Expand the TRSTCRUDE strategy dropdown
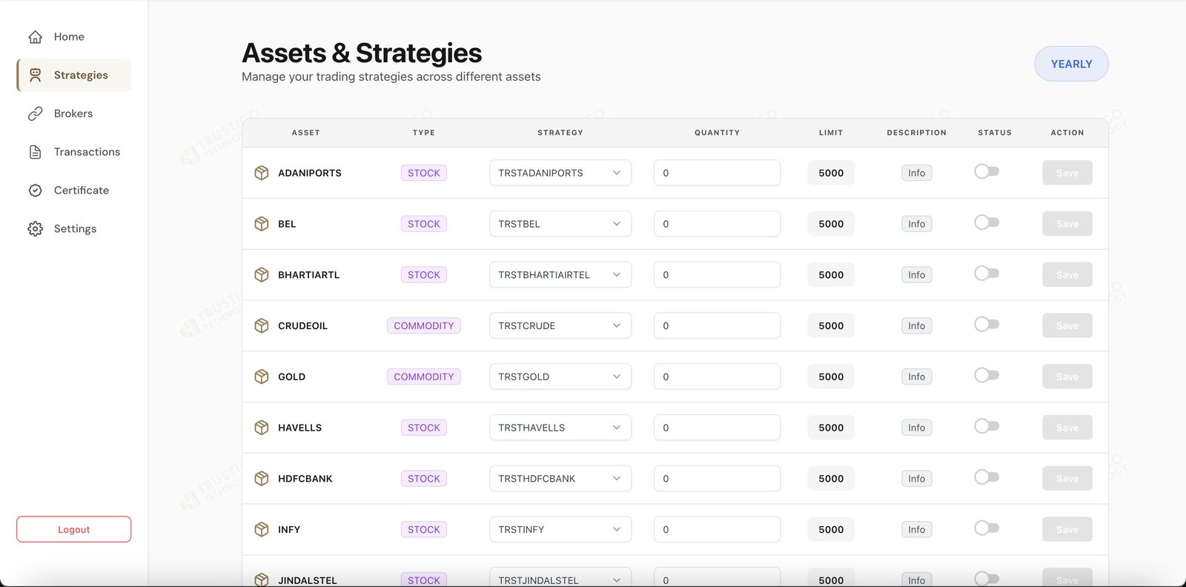This screenshot has height=587, width=1186. [560, 325]
